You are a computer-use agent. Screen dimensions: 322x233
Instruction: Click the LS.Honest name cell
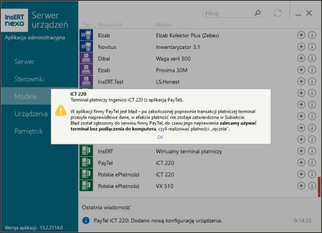click(x=167, y=82)
